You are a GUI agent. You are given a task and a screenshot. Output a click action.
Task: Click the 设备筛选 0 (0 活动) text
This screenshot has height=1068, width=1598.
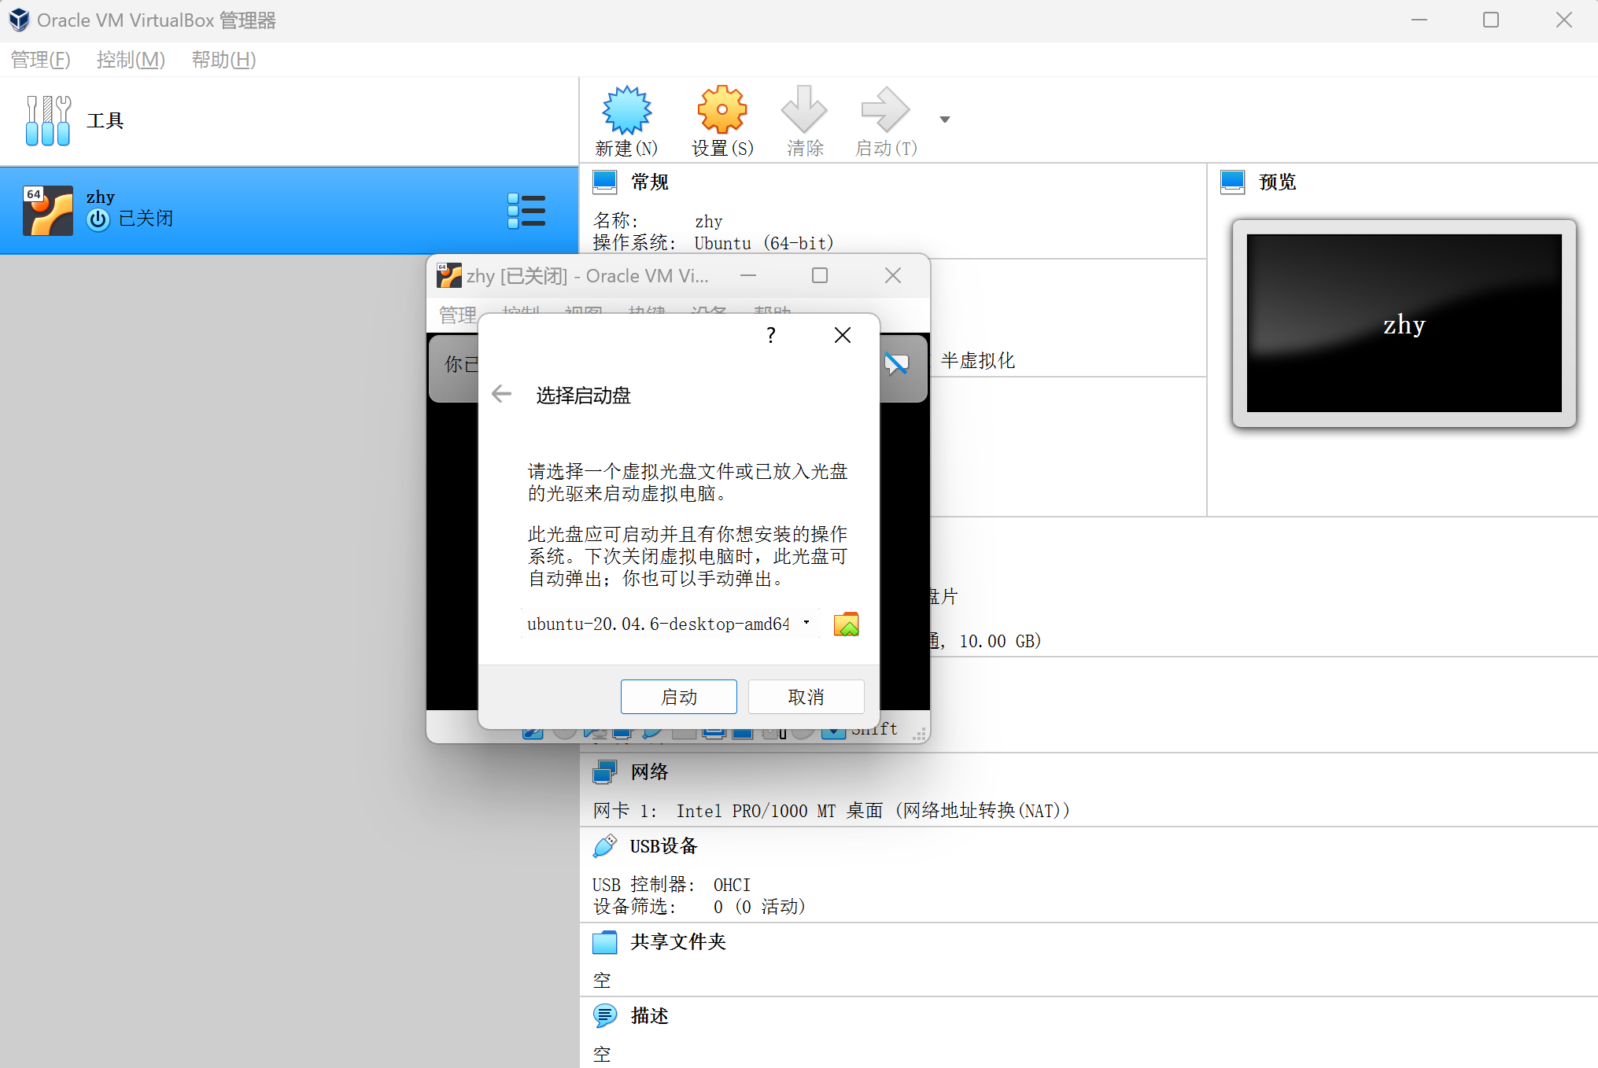pos(699,907)
